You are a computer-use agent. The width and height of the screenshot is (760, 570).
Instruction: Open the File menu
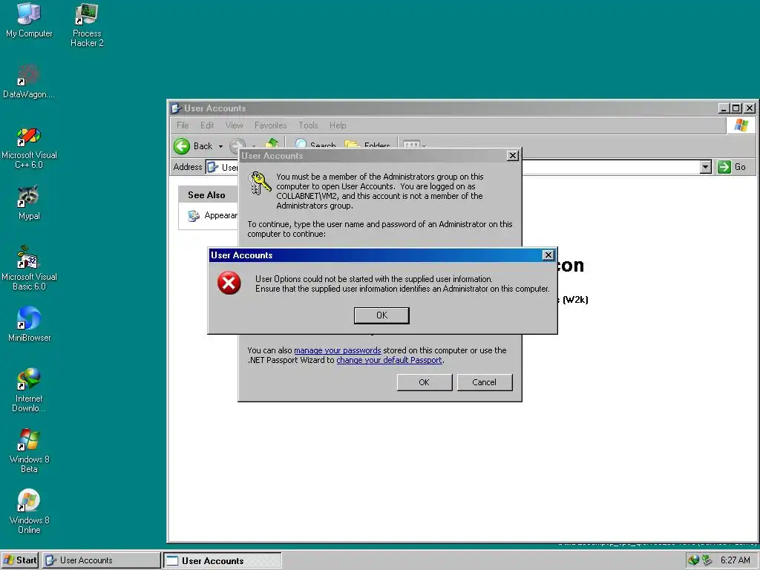[x=183, y=125]
